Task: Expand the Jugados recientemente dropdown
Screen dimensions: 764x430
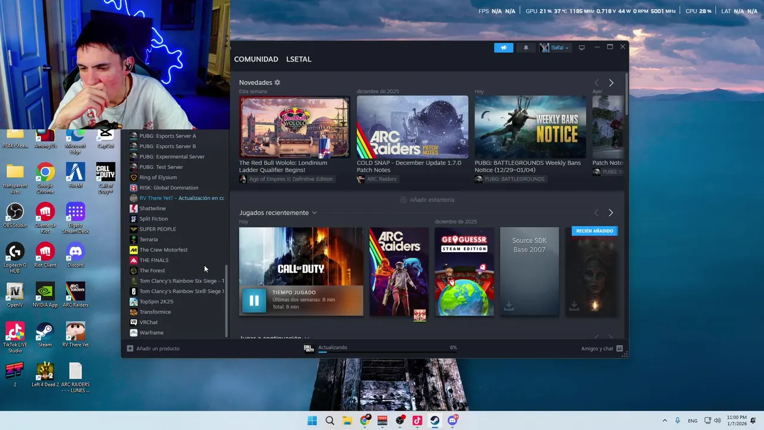Action: point(314,213)
